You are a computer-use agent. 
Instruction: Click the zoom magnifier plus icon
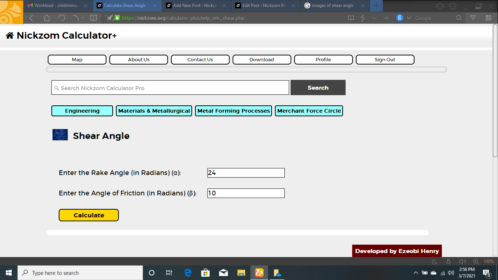[x=476, y=261]
